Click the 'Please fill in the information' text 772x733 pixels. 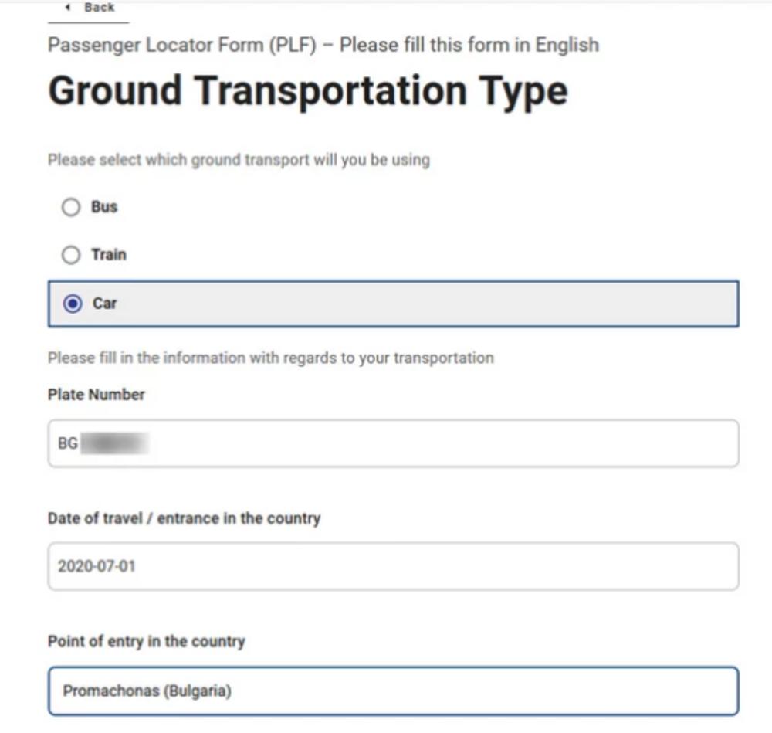(270, 358)
